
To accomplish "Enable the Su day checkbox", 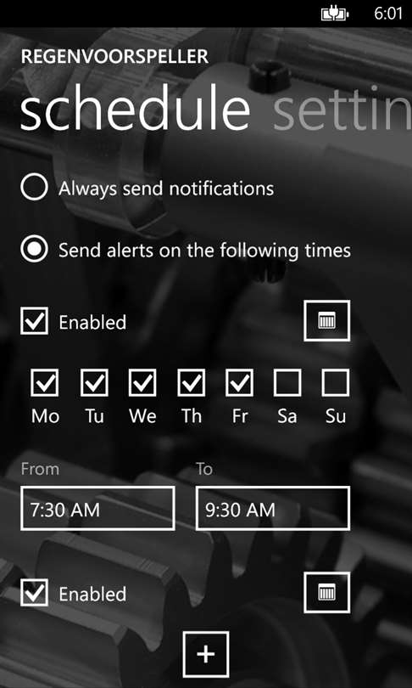I will click(336, 382).
